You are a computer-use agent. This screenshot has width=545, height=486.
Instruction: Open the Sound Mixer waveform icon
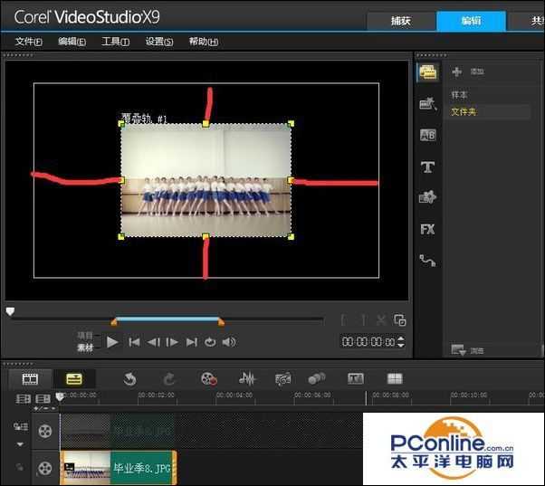tap(246, 379)
